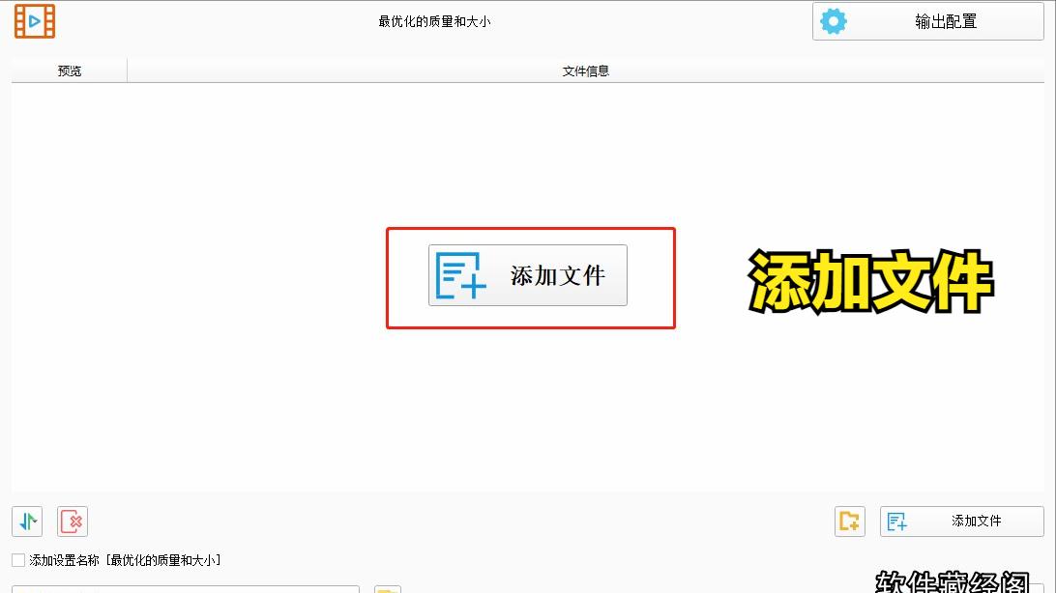Screen dimensions: 1056x593
Task: Click the central 添加文件 button to add files
Action: tap(527, 275)
